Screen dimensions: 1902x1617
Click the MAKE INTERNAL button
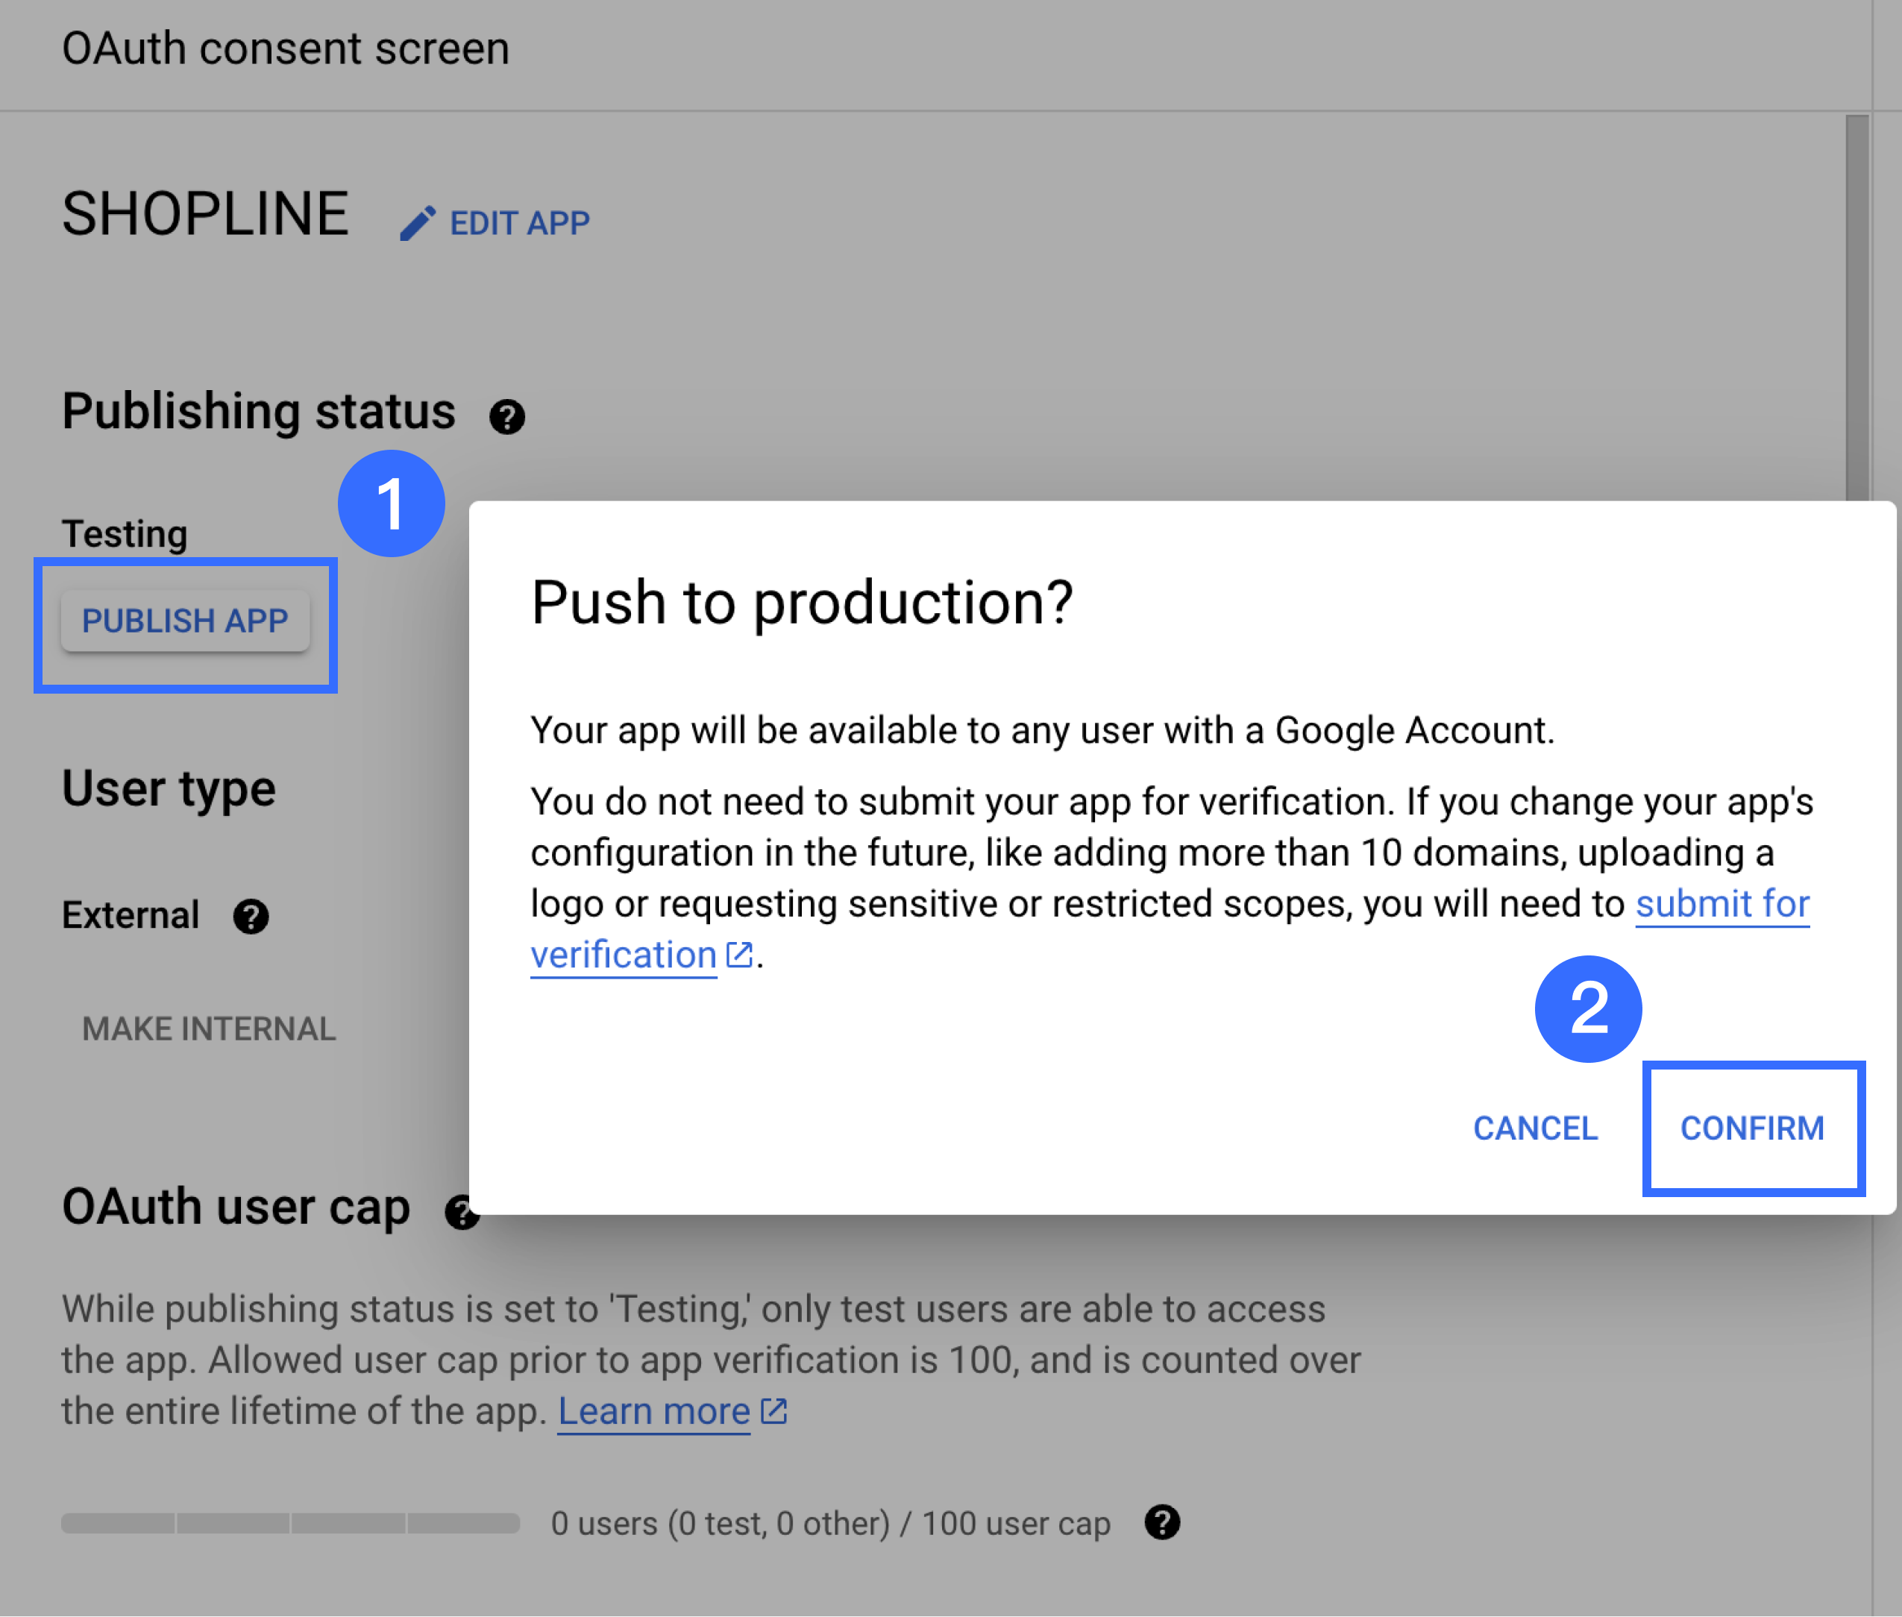pyautogui.click(x=209, y=1029)
